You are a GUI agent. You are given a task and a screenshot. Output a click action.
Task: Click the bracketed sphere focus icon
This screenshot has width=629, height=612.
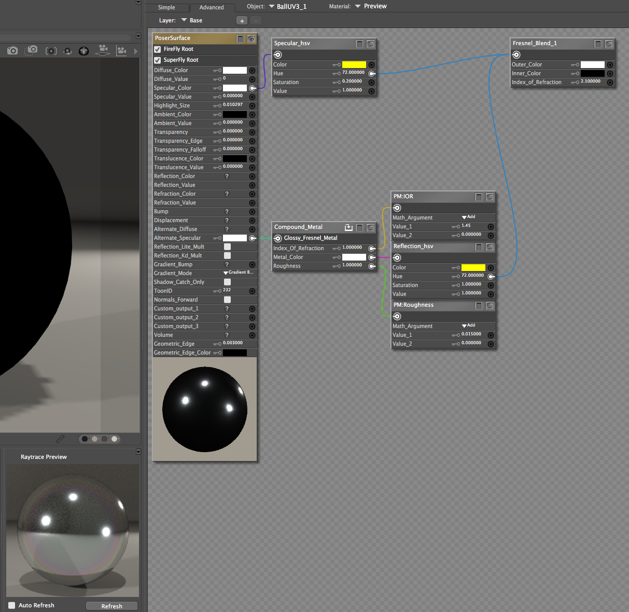pos(51,51)
